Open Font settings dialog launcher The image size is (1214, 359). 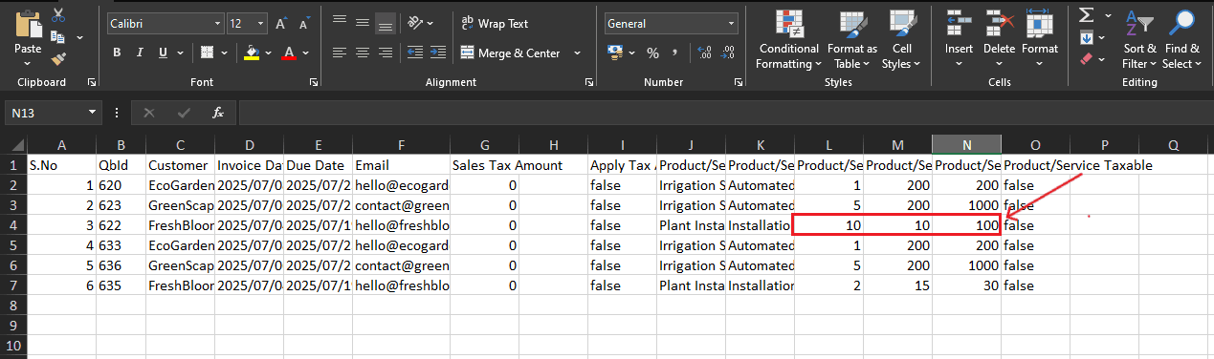click(314, 83)
